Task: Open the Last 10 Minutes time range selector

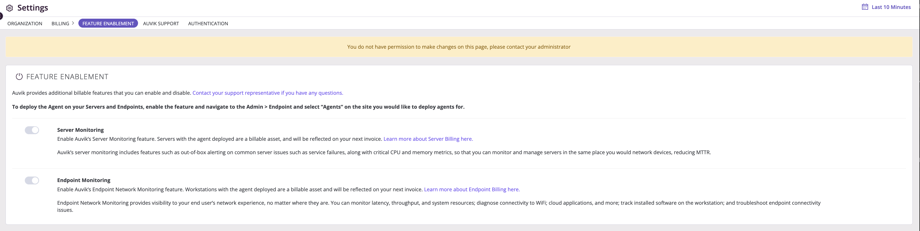Action: (x=886, y=7)
